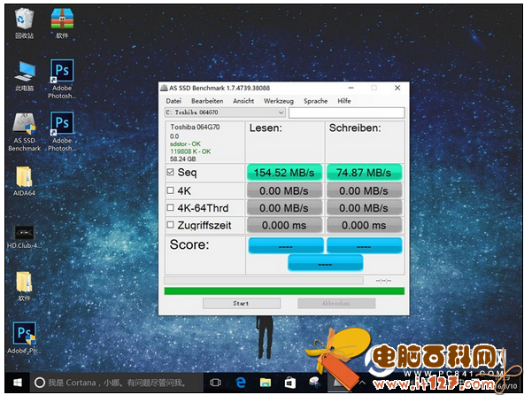Click the AS SSD title bar icon
Image resolution: width=524 pixels, height=395 pixels.
point(164,88)
